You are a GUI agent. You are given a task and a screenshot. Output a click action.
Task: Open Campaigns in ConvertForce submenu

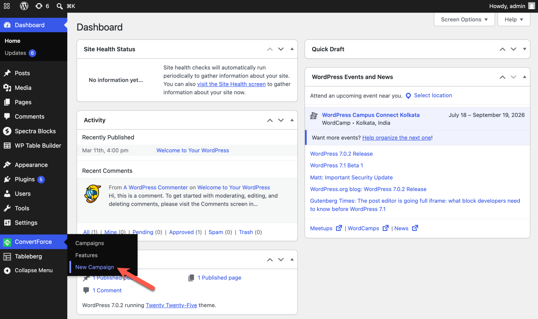click(x=90, y=243)
